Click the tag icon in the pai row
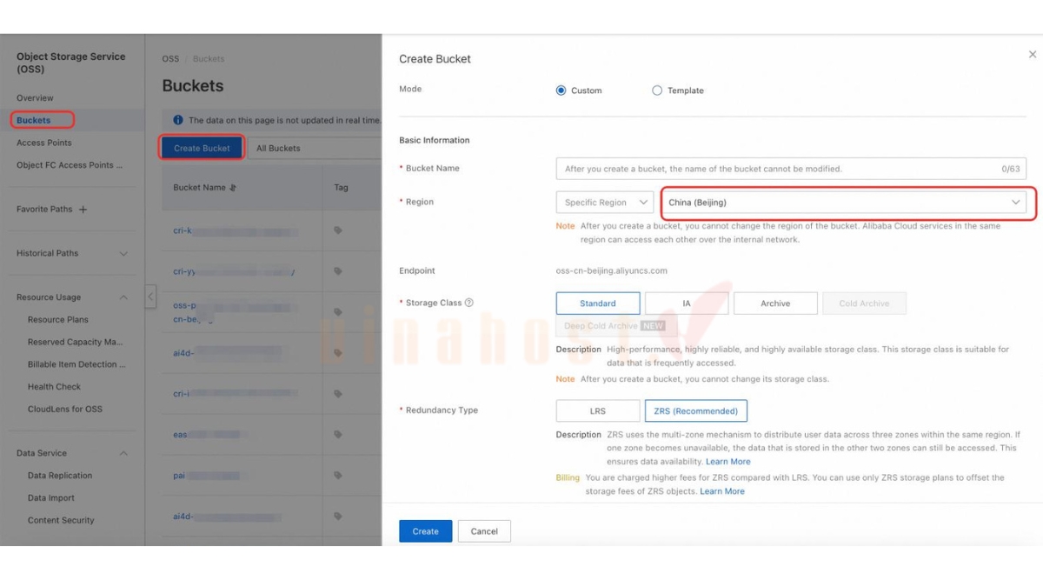 point(338,476)
